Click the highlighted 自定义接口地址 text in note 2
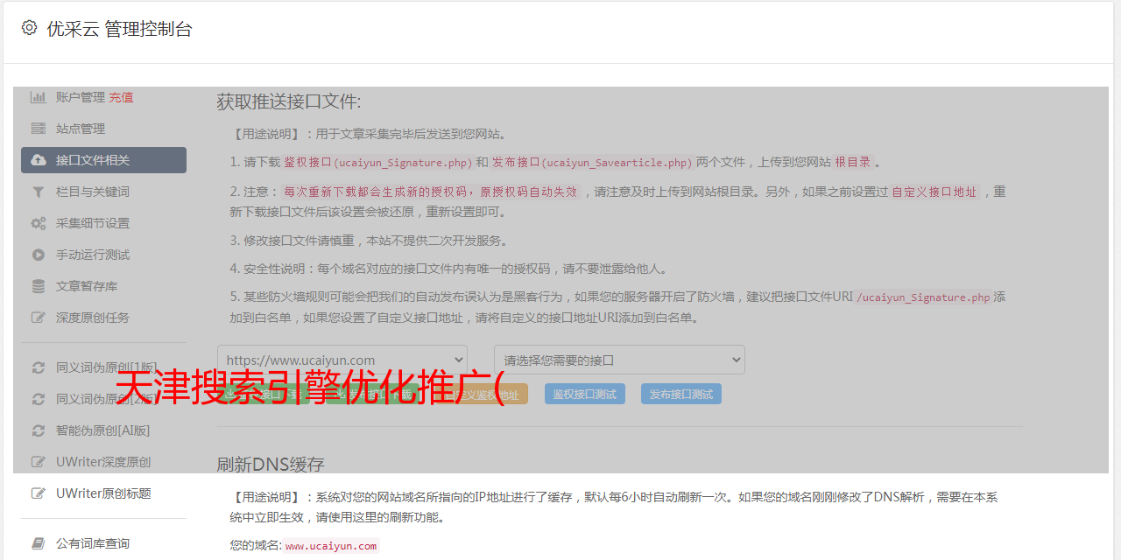 click(934, 192)
